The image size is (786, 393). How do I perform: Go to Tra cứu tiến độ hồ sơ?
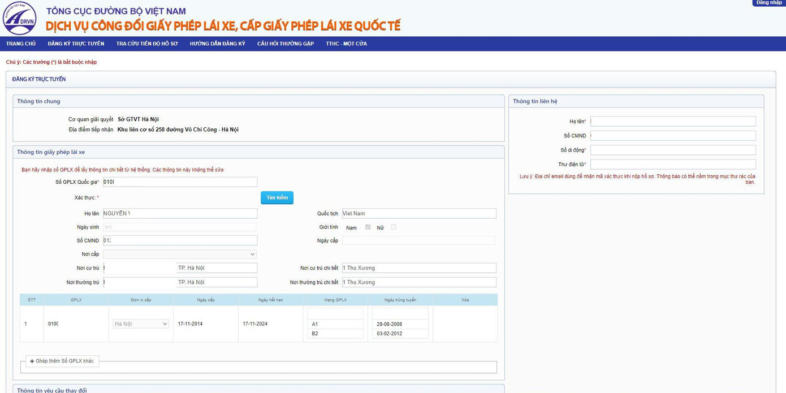point(147,44)
